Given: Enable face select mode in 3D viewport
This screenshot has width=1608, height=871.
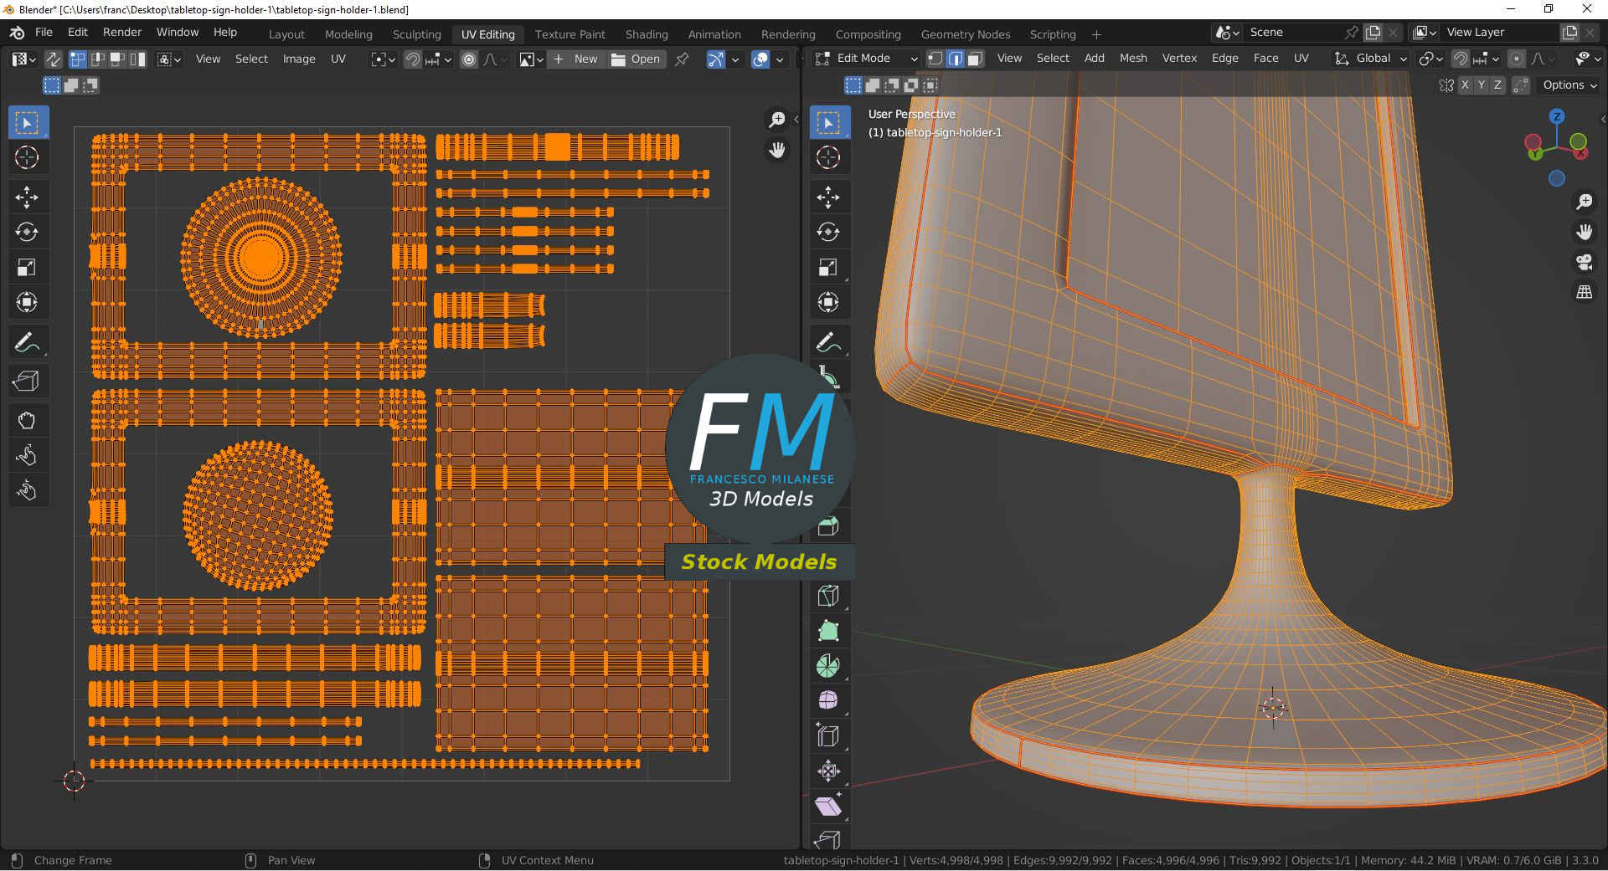Looking at the screenshot, I should coord(975,59).
